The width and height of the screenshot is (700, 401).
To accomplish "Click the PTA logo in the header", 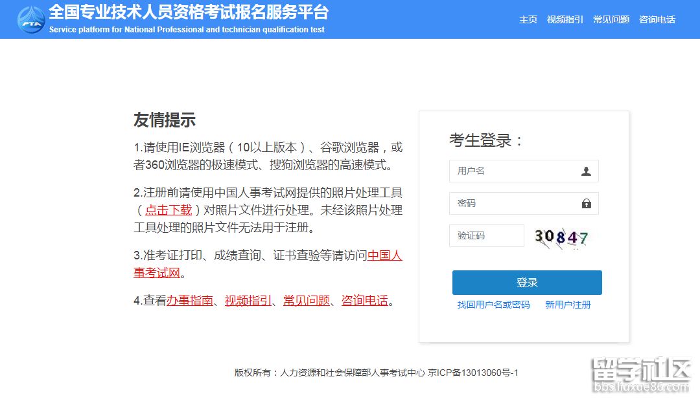I will tap(31, 19).
